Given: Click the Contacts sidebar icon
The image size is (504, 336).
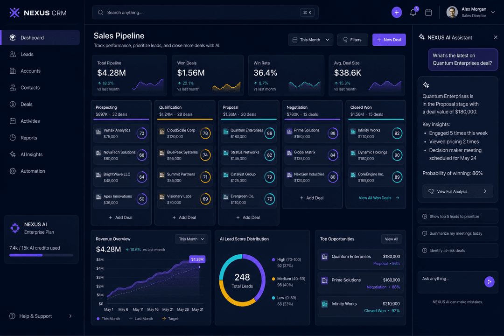Looking at the screenshot, I should click(13, 88).
